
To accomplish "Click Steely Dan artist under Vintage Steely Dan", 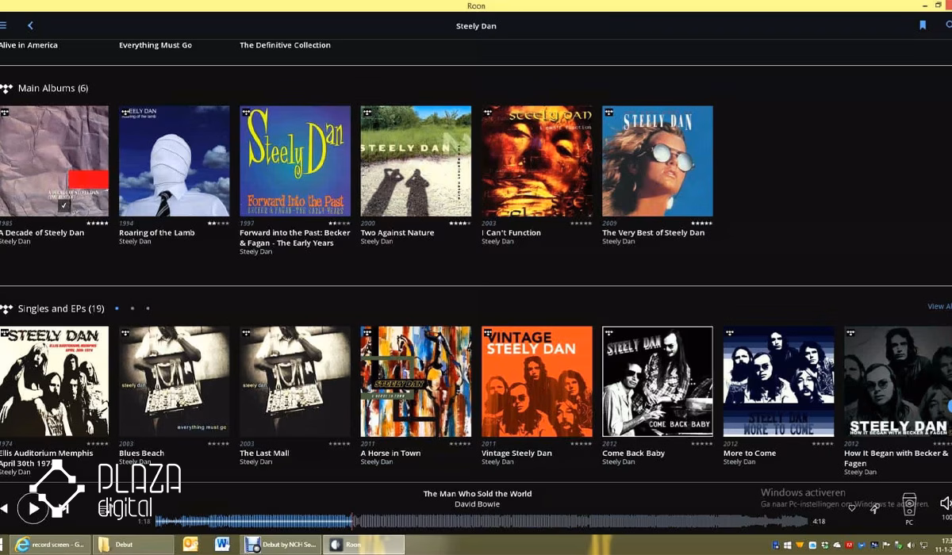I will [497, 461].
